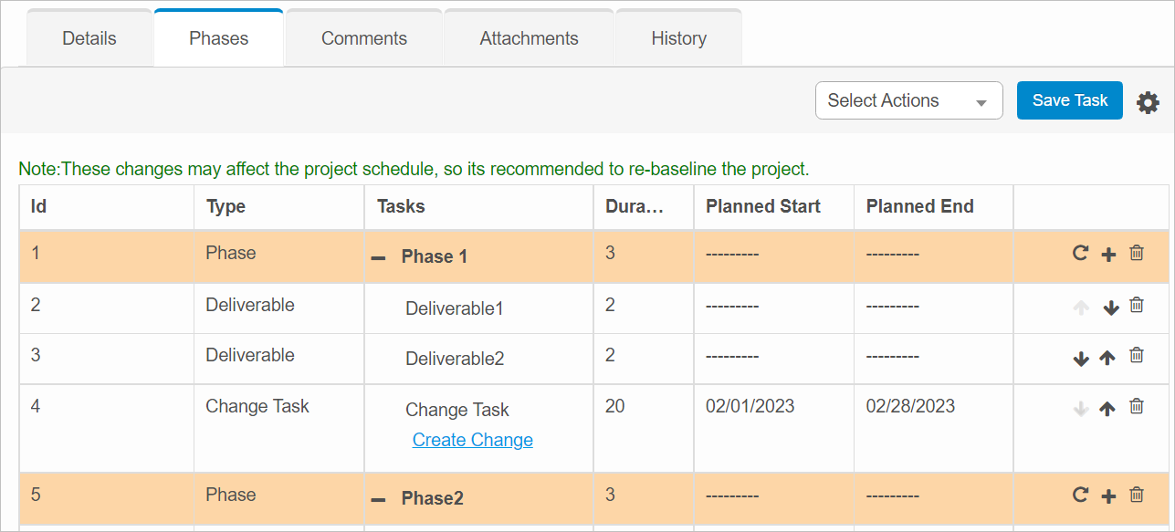Delete the Deliverable1 row
Viewport: 1175px width, 532px height.
(x=1137, y=305)
